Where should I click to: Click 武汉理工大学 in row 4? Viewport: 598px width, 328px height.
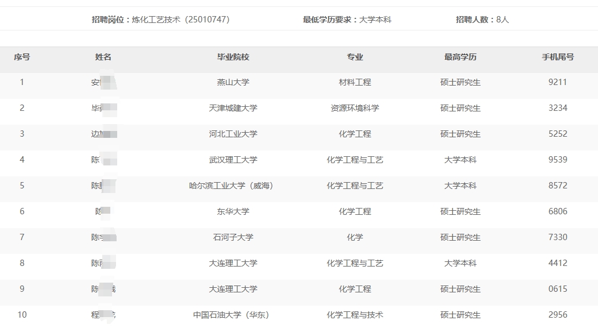[x=233, y=160]
